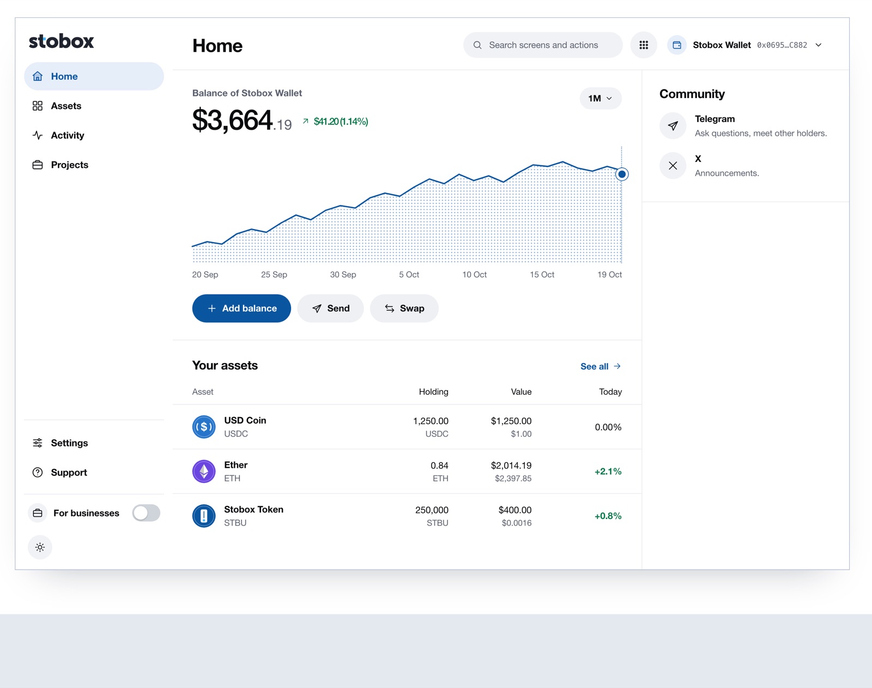872x688 pixels.
Task: Open the Telegram community link
Action: [x=744, y=126]
